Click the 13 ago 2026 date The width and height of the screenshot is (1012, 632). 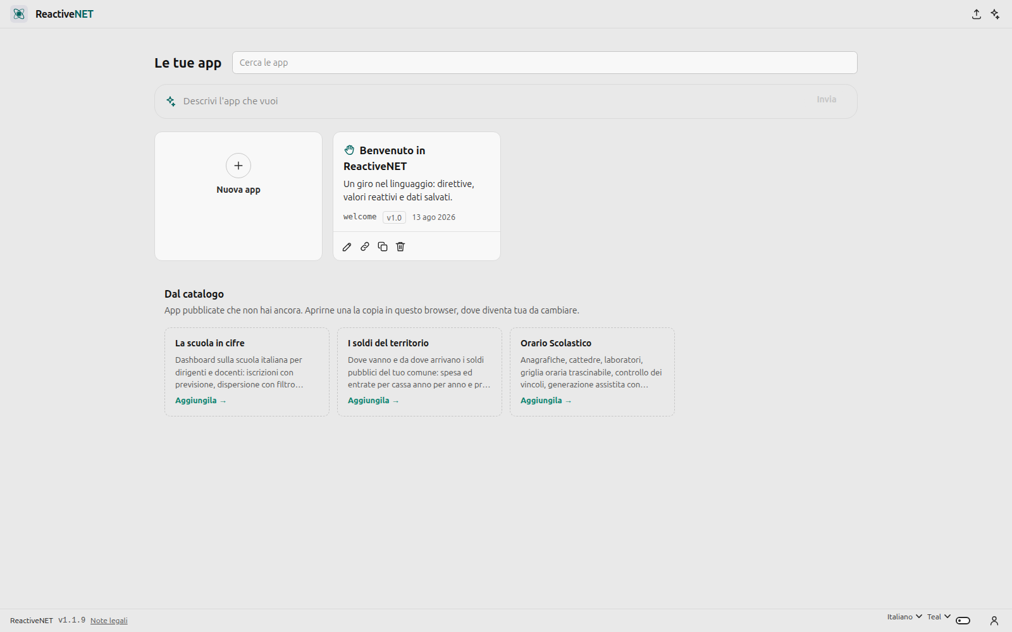tap(434, 217)
